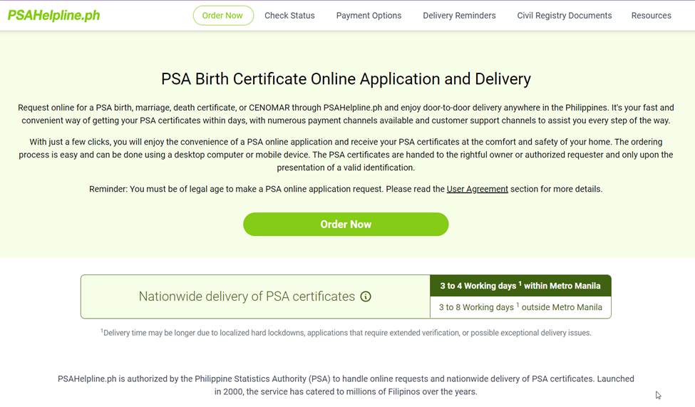Go to Delivery Reminders page
This screenshot has height=407, width=695.
[459, 16]
